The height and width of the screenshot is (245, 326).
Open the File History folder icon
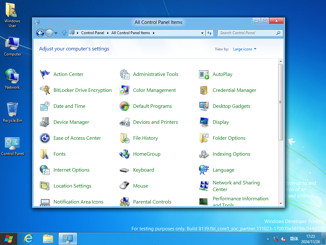[x=124, y=138]
